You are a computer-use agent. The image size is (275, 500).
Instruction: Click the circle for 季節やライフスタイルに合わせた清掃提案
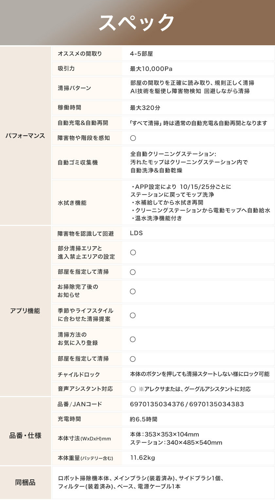[133, 315]
